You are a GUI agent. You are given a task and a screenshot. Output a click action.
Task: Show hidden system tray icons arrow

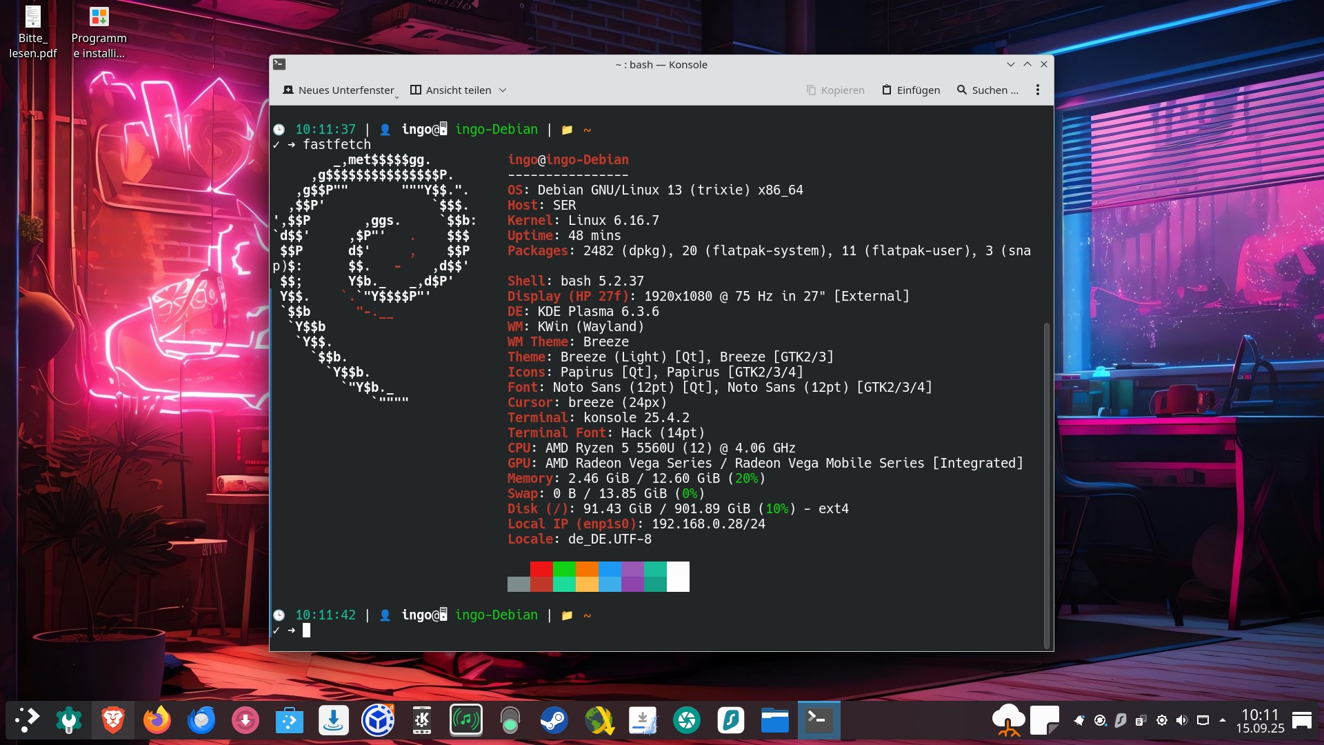pos(1223,720)
